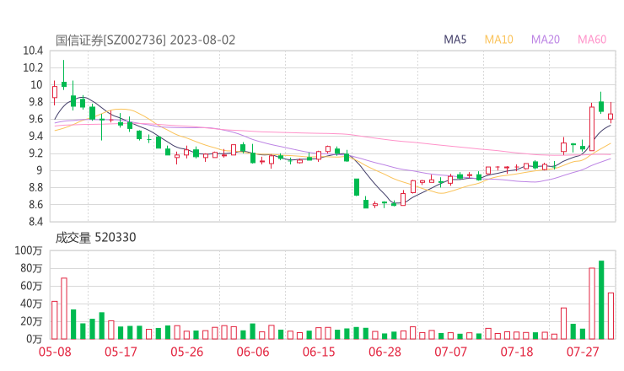Screen dimensions: 624x371
Task: Select the first candlestick at 05-08
Action: pyautogui.click(x=55, y=93)
